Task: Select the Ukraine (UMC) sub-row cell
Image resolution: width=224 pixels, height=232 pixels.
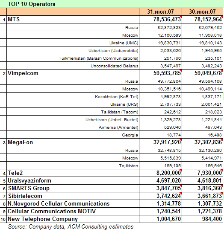Action: pyautogui.click(x=73, y=43)
